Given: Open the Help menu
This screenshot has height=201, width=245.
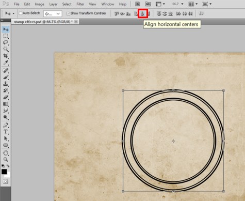Looking at the screenshot, I should point(123,4).
